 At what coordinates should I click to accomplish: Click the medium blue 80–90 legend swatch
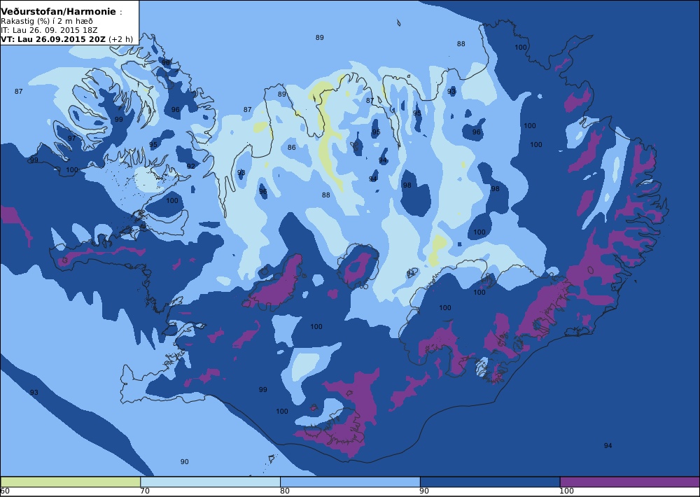click(350, 482)
